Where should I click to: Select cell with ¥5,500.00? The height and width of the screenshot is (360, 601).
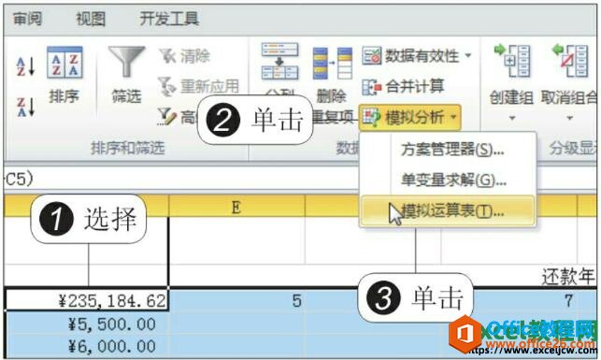pos(86,324)
